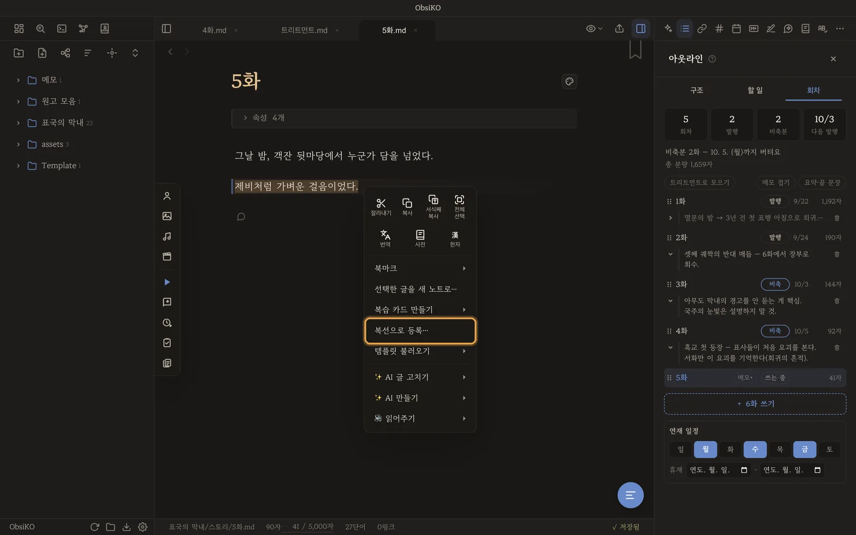
Task: Click the theme palette icon beside 5화 title
Action: [x=569, y=81]
